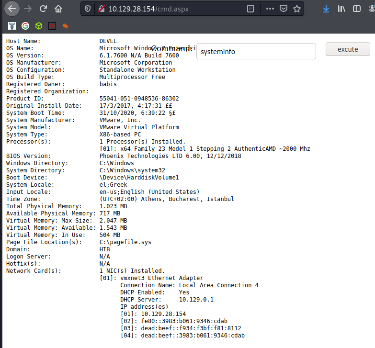The width and height of the screenshot is (375, 348).
Task: Focus the command field containing systeminfo
Action: pyautogui.click(x=256, y=51)
